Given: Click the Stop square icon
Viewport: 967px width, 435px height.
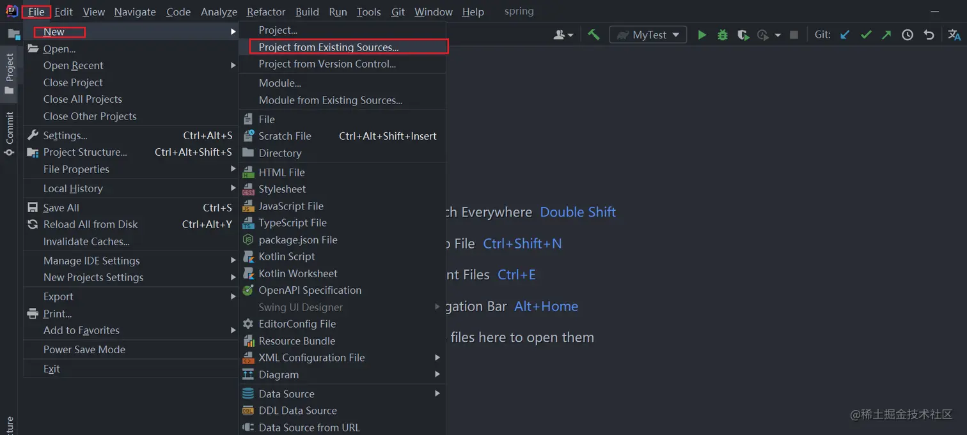Looking at the screenshot, I should (794, 35).
